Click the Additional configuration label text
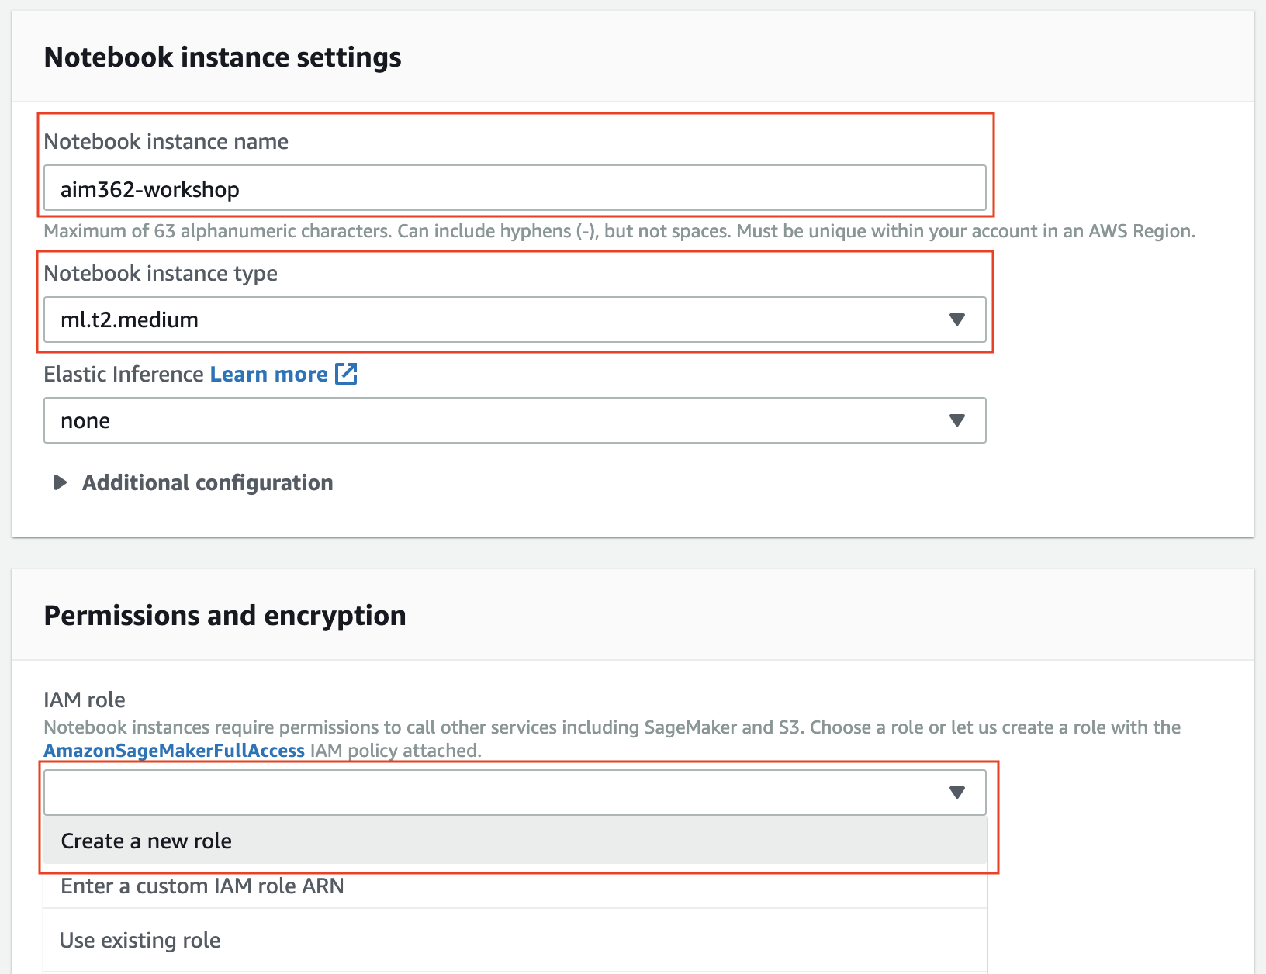The width and height of the screenshot is (1266, 974). pyautogui.click(x=208, y=482)
